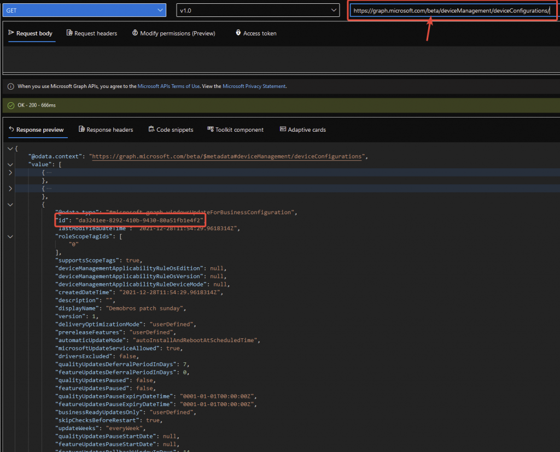Switch to the Access token tab
Viewport: 560px width, 452px height.
256,33
